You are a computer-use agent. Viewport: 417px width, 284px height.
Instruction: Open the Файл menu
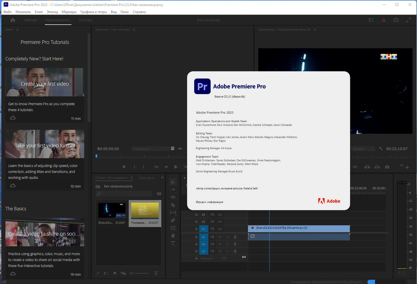click(7, 12)
